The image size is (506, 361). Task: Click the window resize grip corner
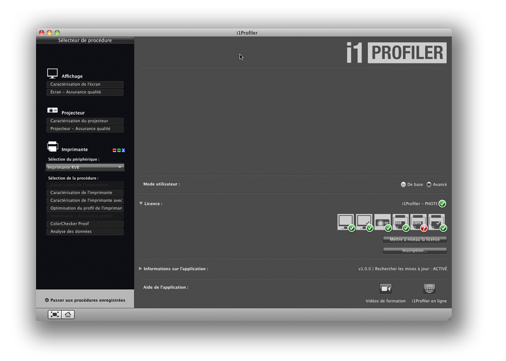coord(449,318)
